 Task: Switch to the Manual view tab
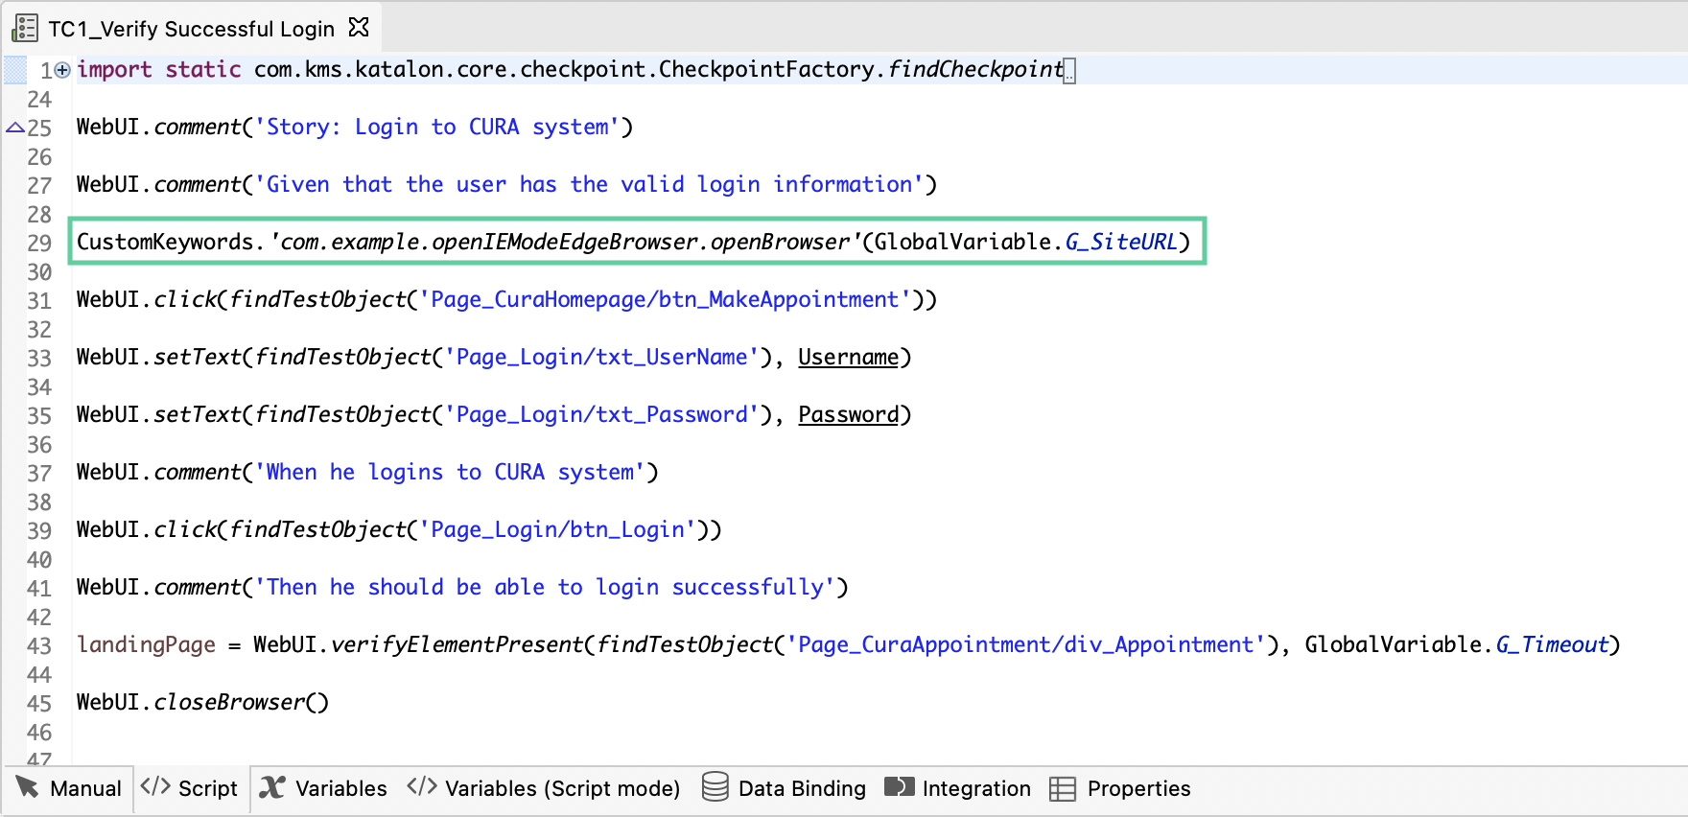click(x=69, y=788)
